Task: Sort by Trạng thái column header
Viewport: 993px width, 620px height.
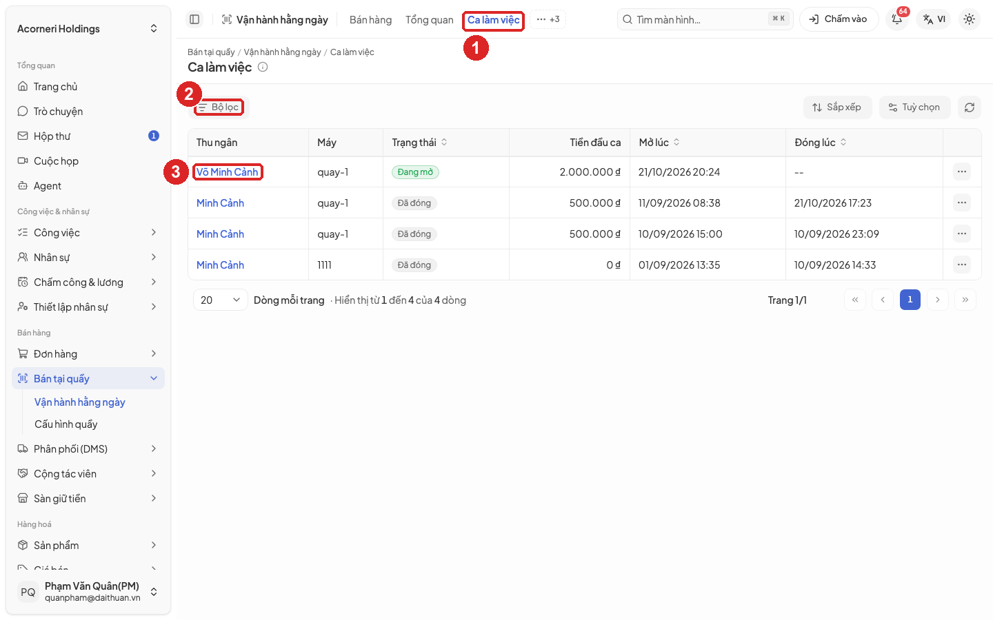Action: [x=420, y=143]
